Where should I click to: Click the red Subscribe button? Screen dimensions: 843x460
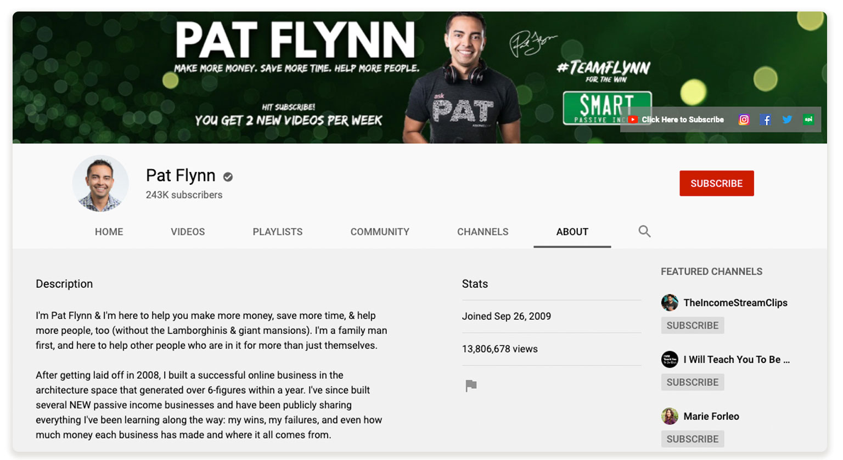717,183
